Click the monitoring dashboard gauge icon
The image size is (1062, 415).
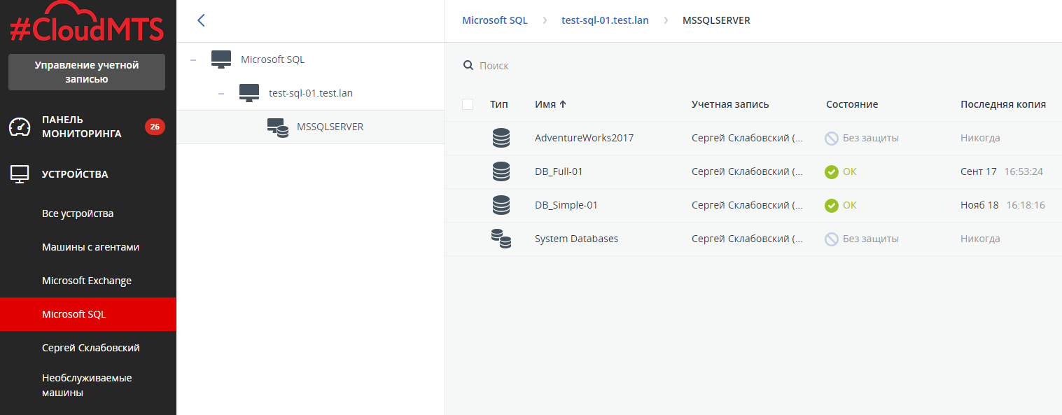(x=20, y=127)
